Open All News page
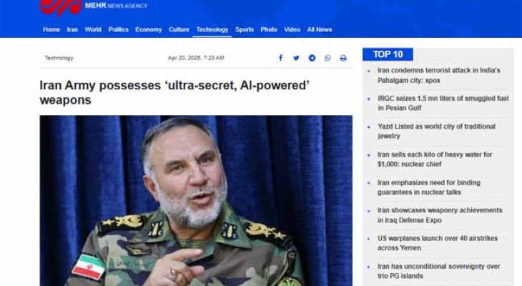The height and width of the screenshot is (286, 522). coord(319,29)
